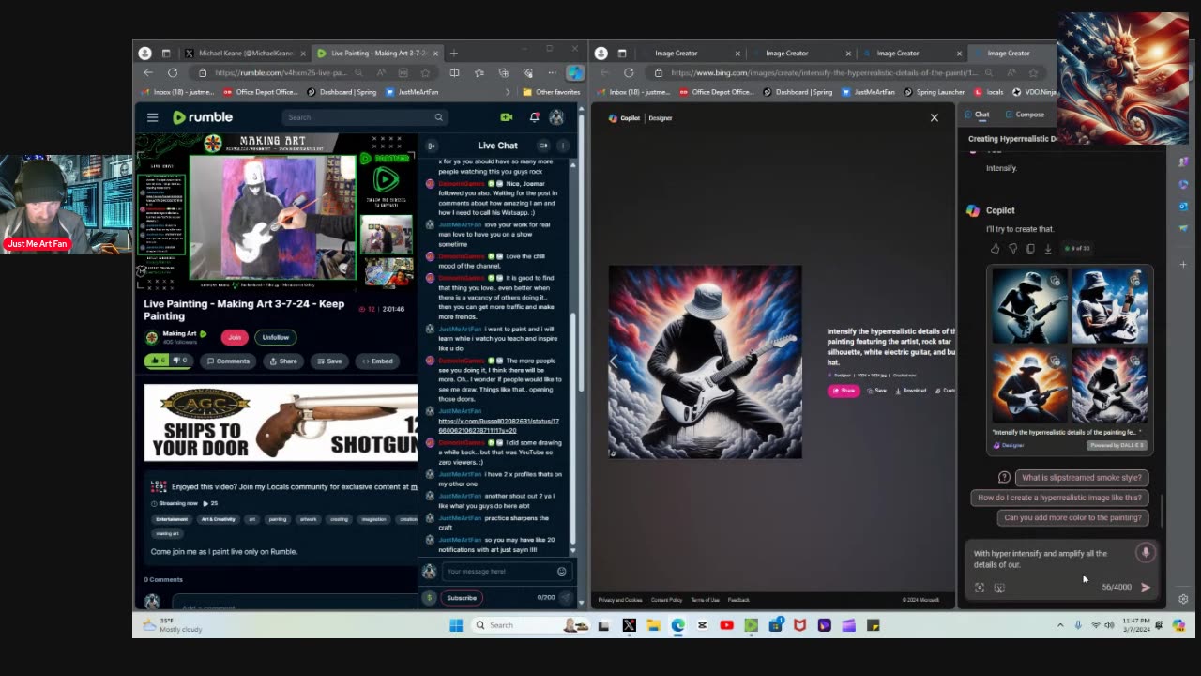Open top-left generated guitarist thumbnail
Image resolution: width=1201 pixels, height=676 pixels.
click(1030, 306)
